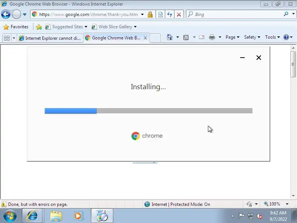297x223 pixels.
Task: Open the Tools menu
Action: coord(272,37)
